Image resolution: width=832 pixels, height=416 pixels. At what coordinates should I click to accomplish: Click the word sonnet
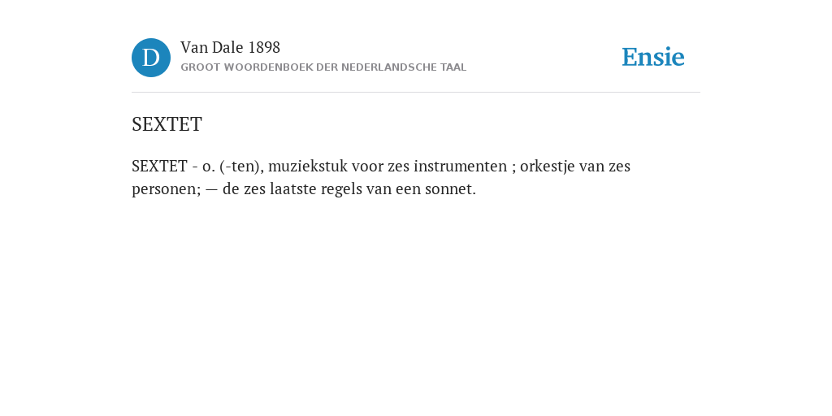coord(450,189)
